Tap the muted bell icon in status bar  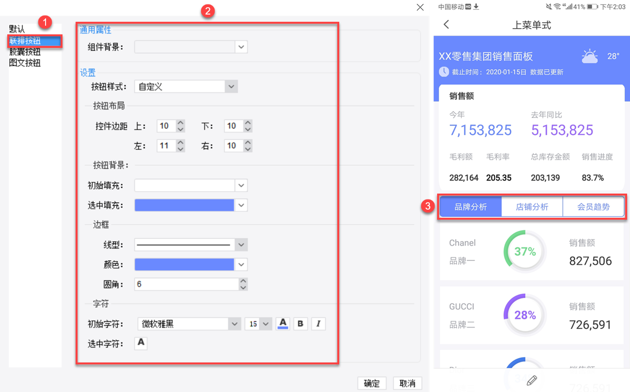(549, 6)
